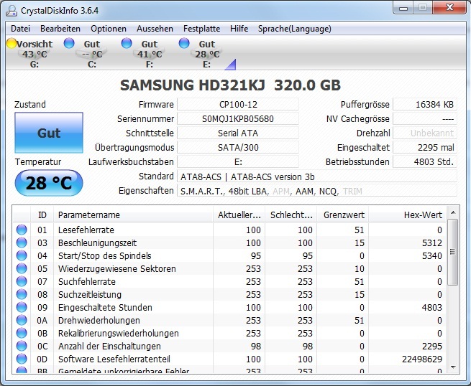
Task: Click hex value 5312 of Beschleunigungszeit
Action: [x=432, y=243]
